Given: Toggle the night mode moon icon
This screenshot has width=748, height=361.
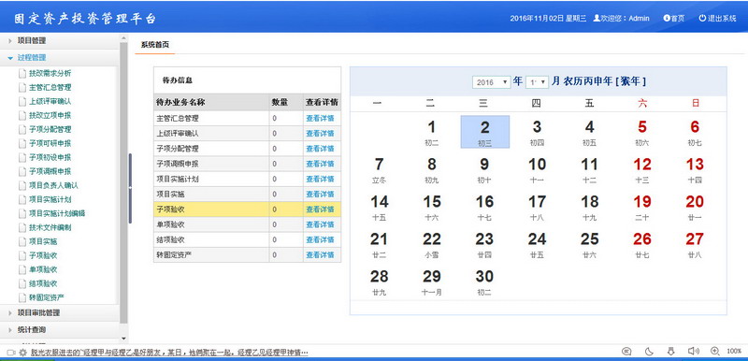Looking at the screenshot, I should coord(649,352).
